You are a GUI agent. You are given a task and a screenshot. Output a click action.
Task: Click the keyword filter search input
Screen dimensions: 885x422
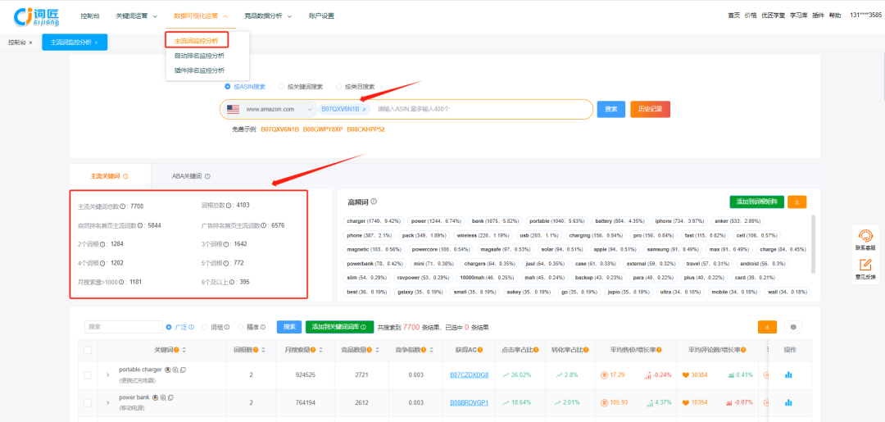[x=123, y=327]
